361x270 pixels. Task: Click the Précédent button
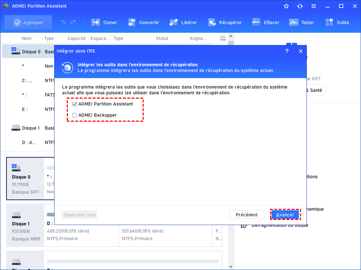coord(246,215)
